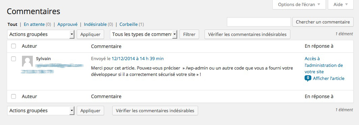Screen dimensions: 359x125
Task: Click top Vérifier les commentaires indésirables button
Action: (247, 34)
